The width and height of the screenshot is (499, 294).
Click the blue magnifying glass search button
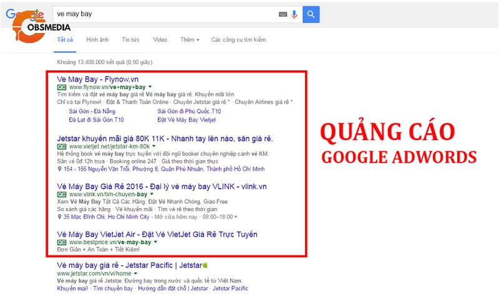coord(311,14)
